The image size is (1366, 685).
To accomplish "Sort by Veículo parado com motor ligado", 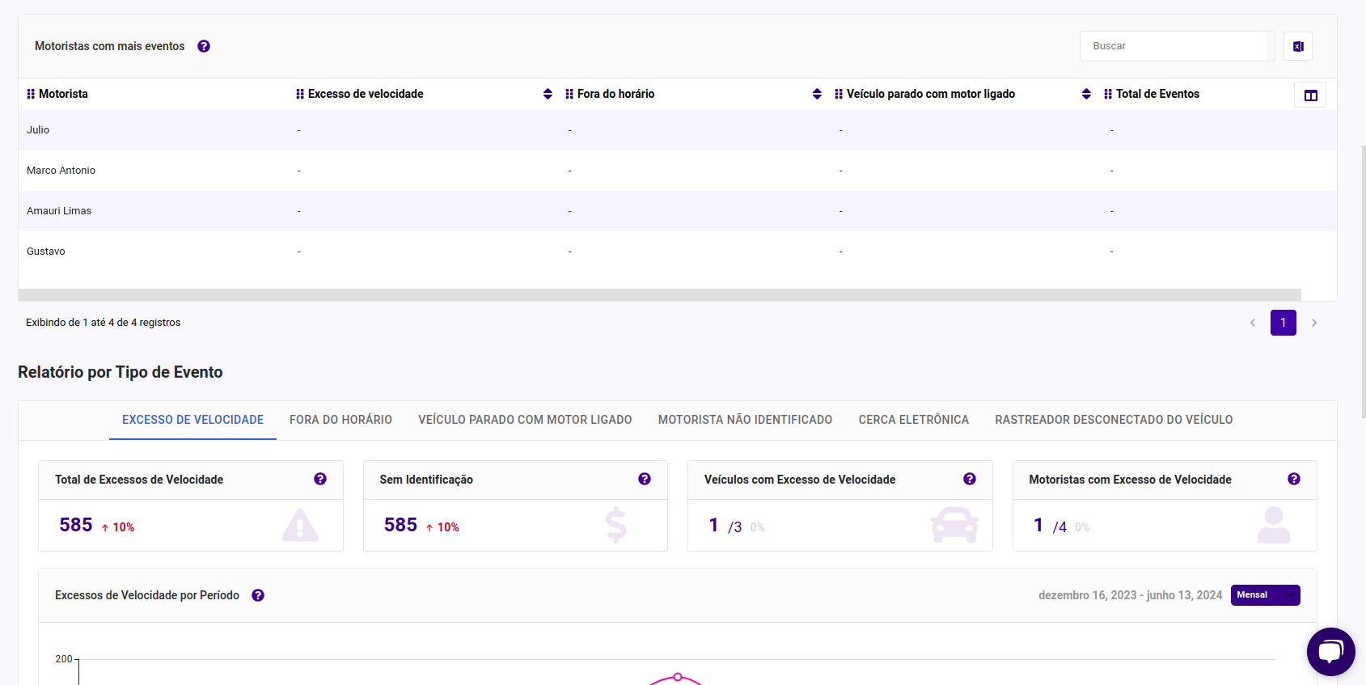I will coord(1086,94).
